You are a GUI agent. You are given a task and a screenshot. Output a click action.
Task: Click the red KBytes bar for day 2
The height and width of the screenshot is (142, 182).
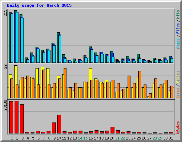point(16,117)
